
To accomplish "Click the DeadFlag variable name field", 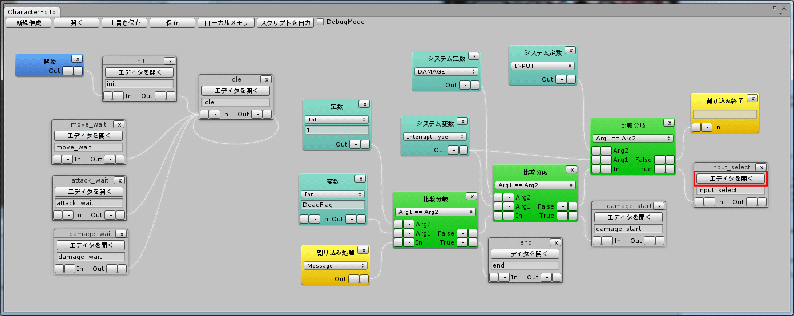I will (x=333, y=205).
